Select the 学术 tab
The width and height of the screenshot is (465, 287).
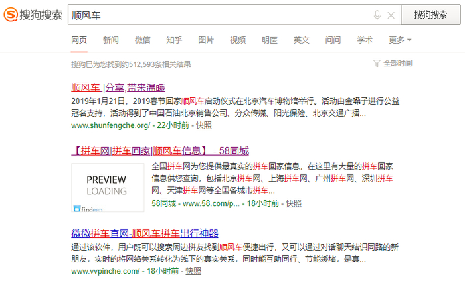365,40
